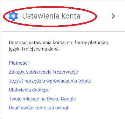Expand account settings with the gray chevron
Screen dimensions: 125x119
113,16
